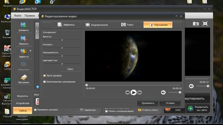Adjust the Контраст slider
Image resolution: width=223 pixels, height=125 pixels.
[62, 48]
